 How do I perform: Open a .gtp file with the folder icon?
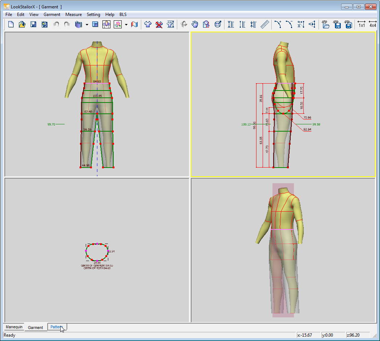pos(326,24)
